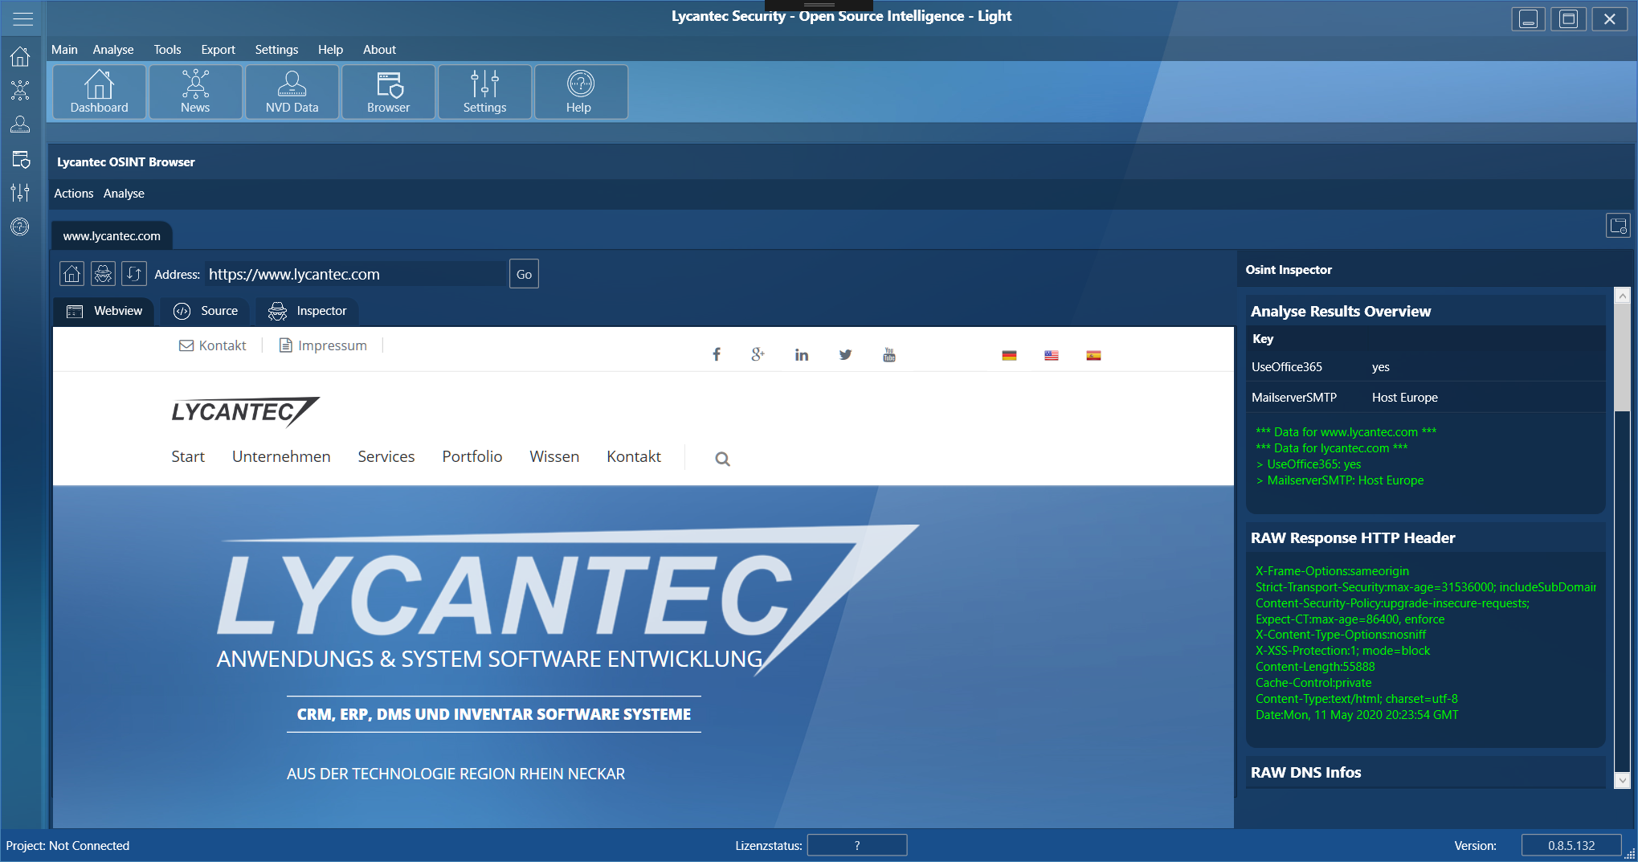Screen dimensions: 1638x862
Task: Click the reload icon beside Address
Action: [x=134, y=274]
